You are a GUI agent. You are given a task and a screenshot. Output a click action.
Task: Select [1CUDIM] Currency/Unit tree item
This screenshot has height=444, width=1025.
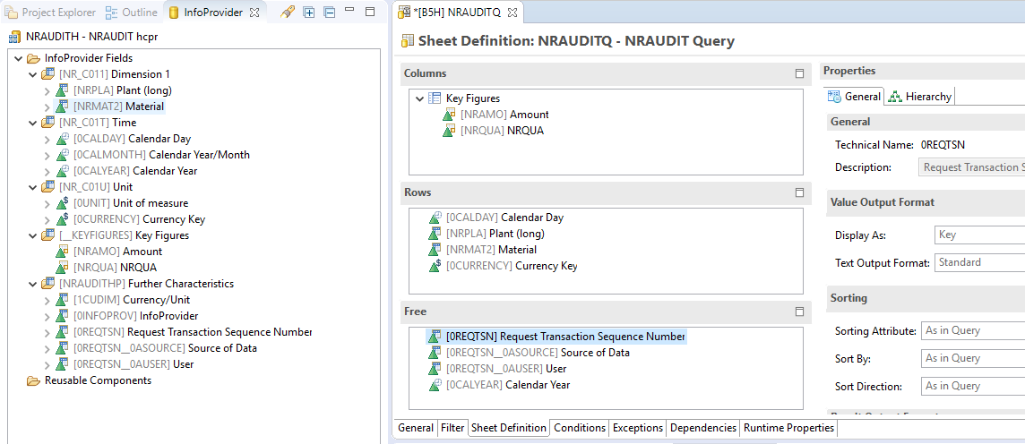[x=132, y=300]
